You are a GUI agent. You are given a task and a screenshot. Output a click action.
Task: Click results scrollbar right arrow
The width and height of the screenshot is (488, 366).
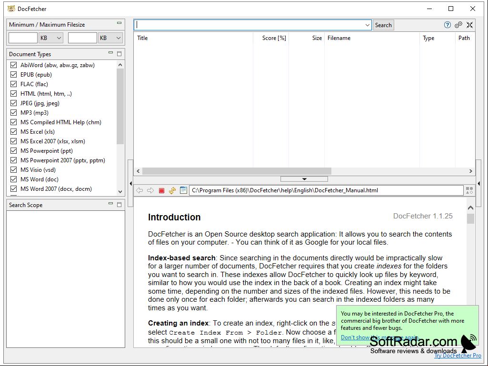(x=470, y=171)
